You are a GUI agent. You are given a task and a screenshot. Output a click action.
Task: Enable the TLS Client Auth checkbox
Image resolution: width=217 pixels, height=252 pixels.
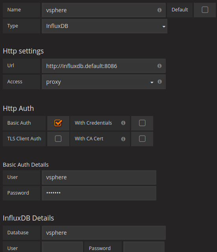58,139
